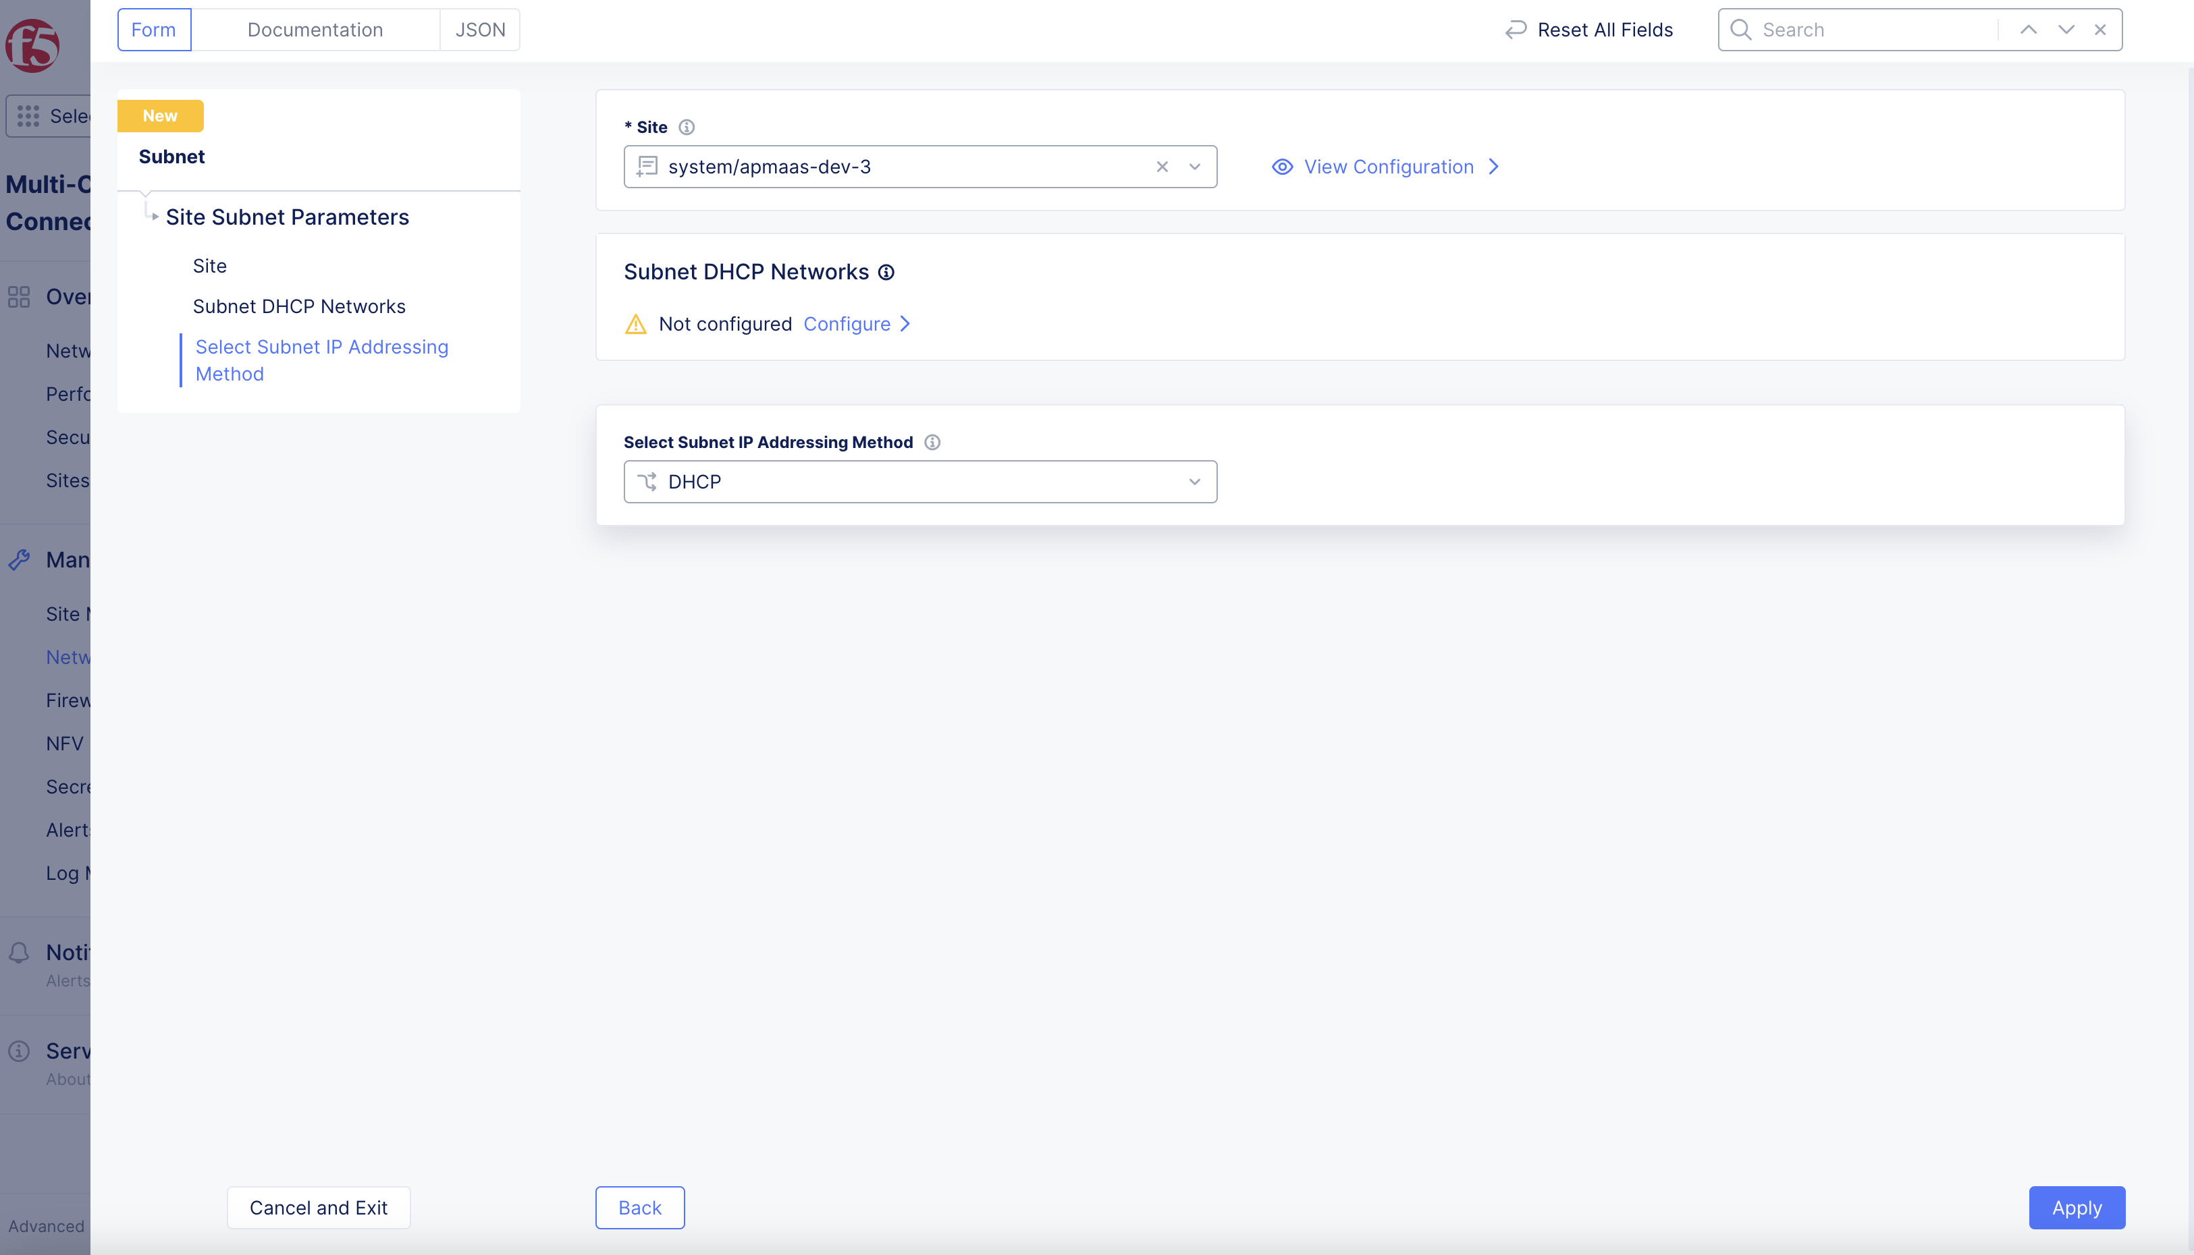Click the chevron after View Configuration

tap(1494, 167)
